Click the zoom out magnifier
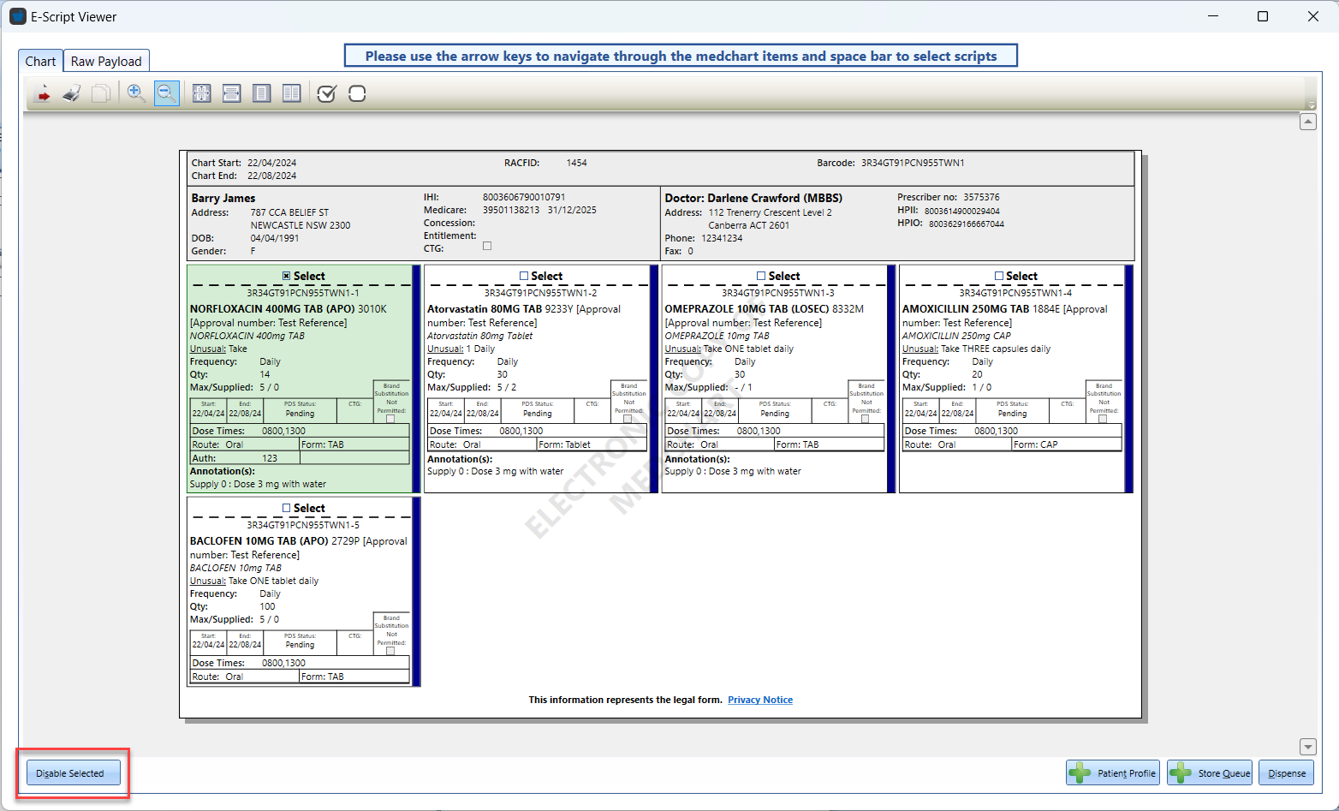The height and width of the screenshot is (811, 1339). coord(167,93)
